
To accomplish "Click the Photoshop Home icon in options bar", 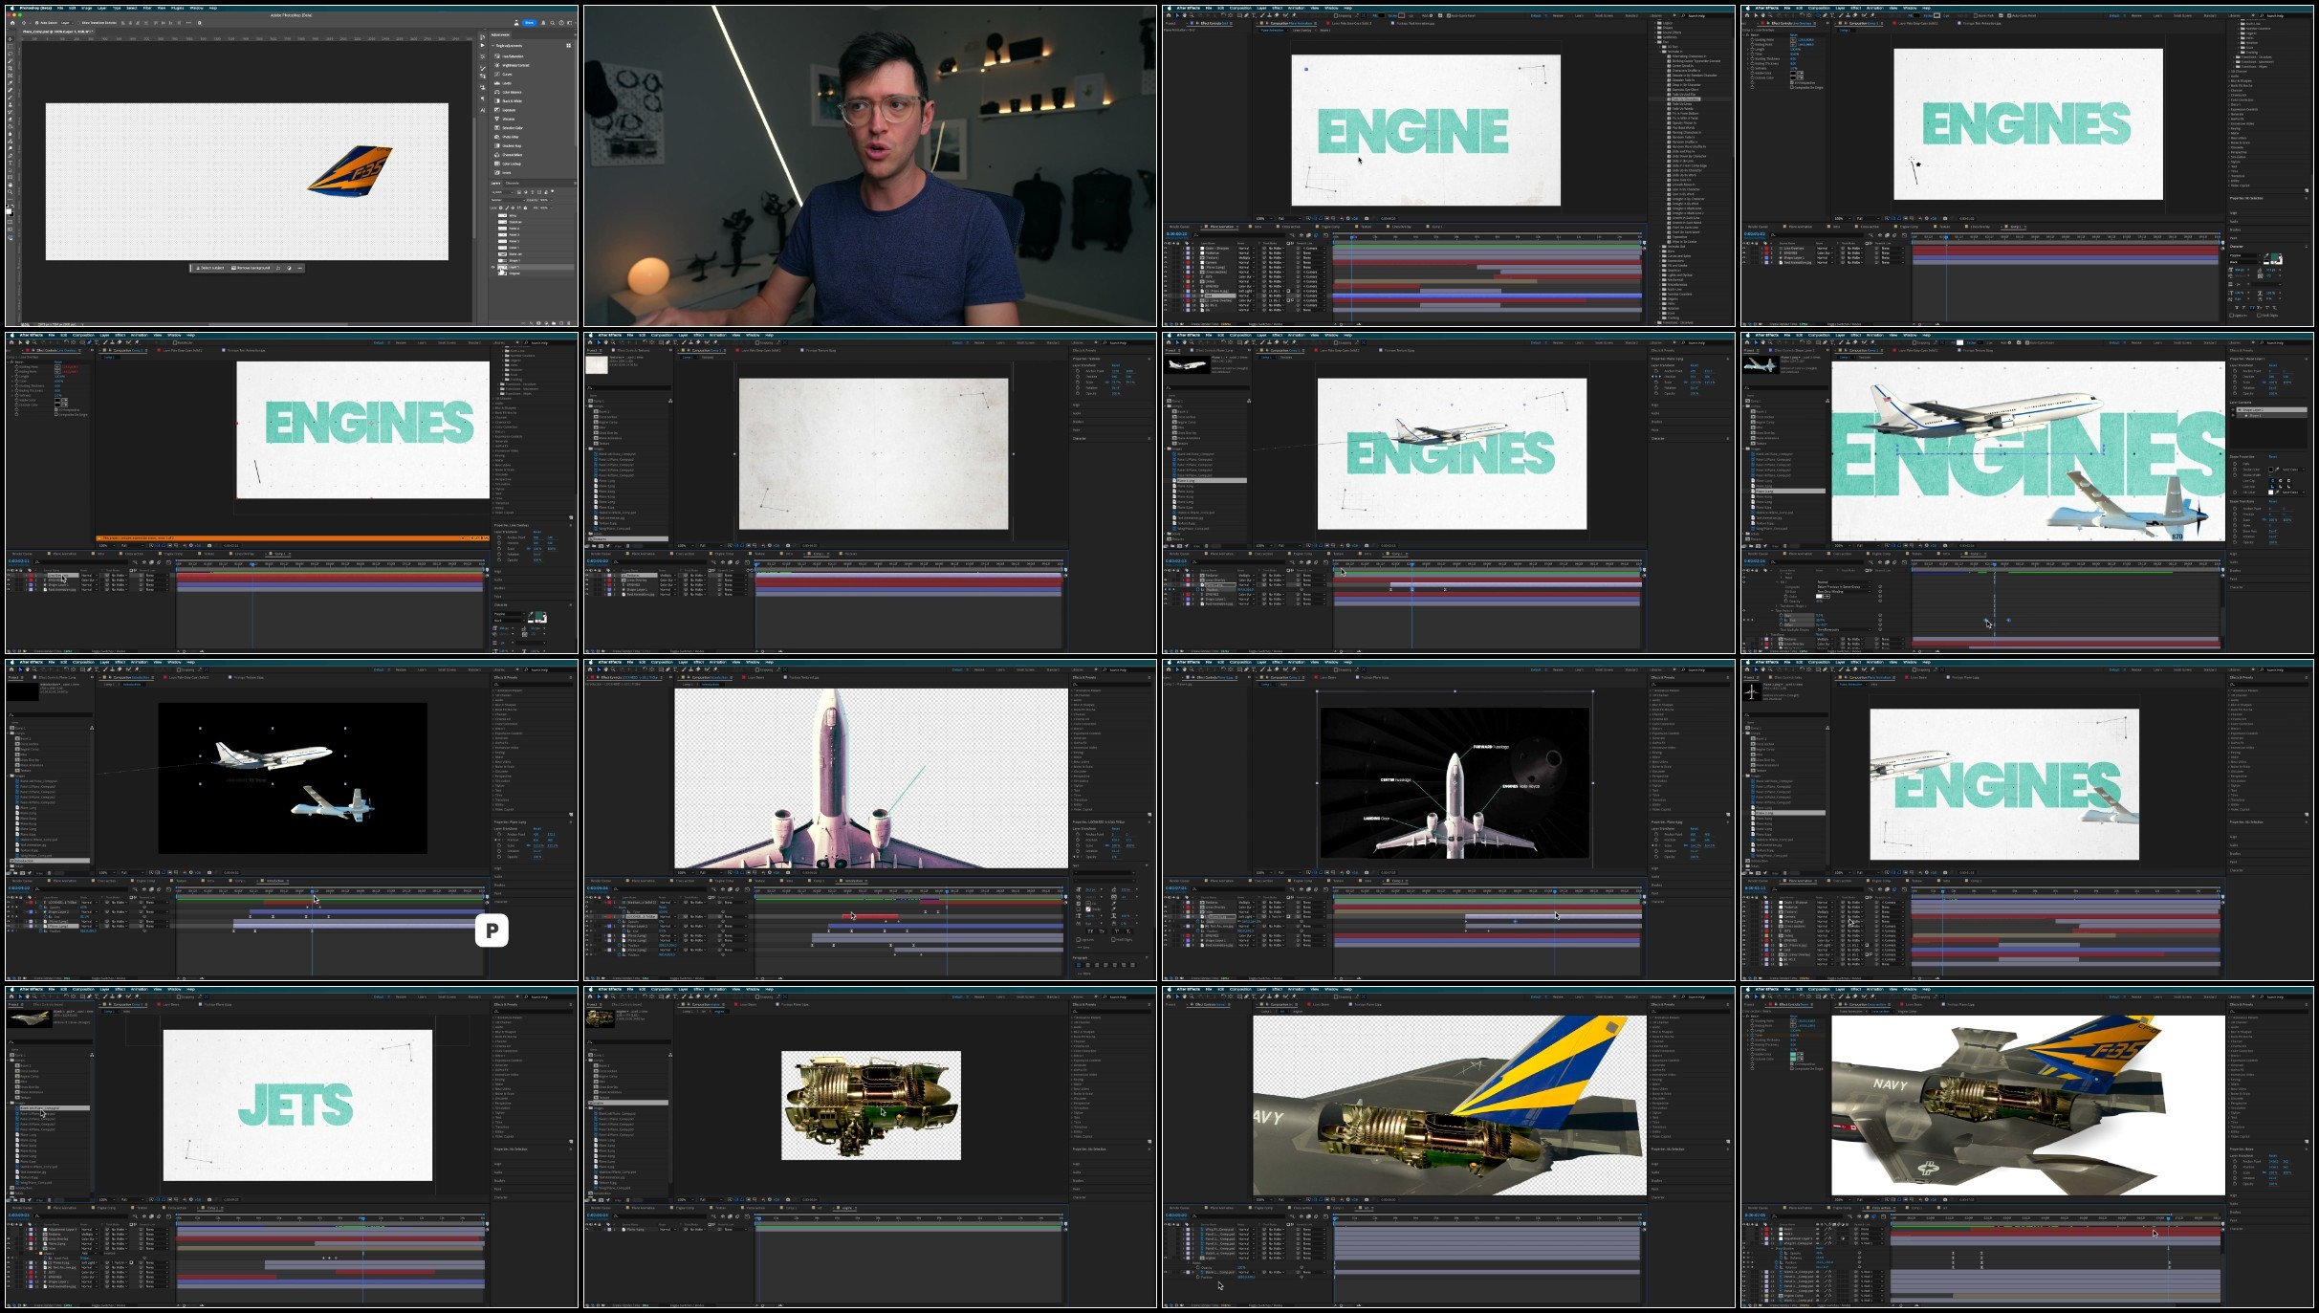I will coord(12,23).
